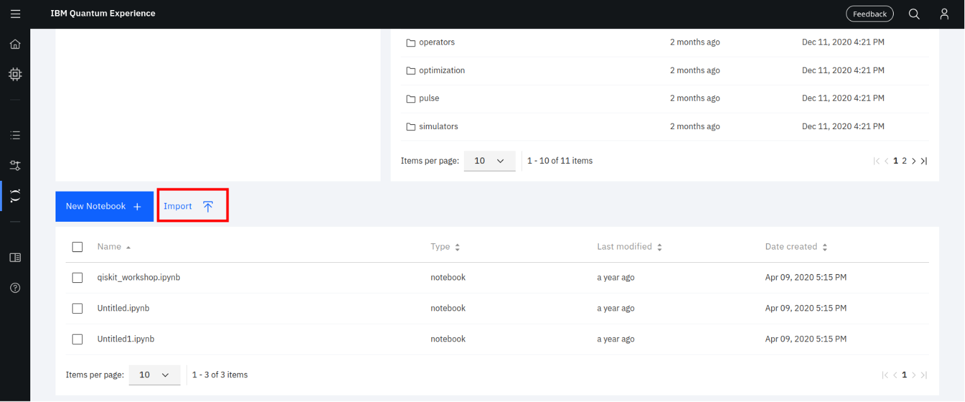Viewport: 965px width, 402px height.
Task: Create a New Notebook
Action: click(x=105, y=207)
